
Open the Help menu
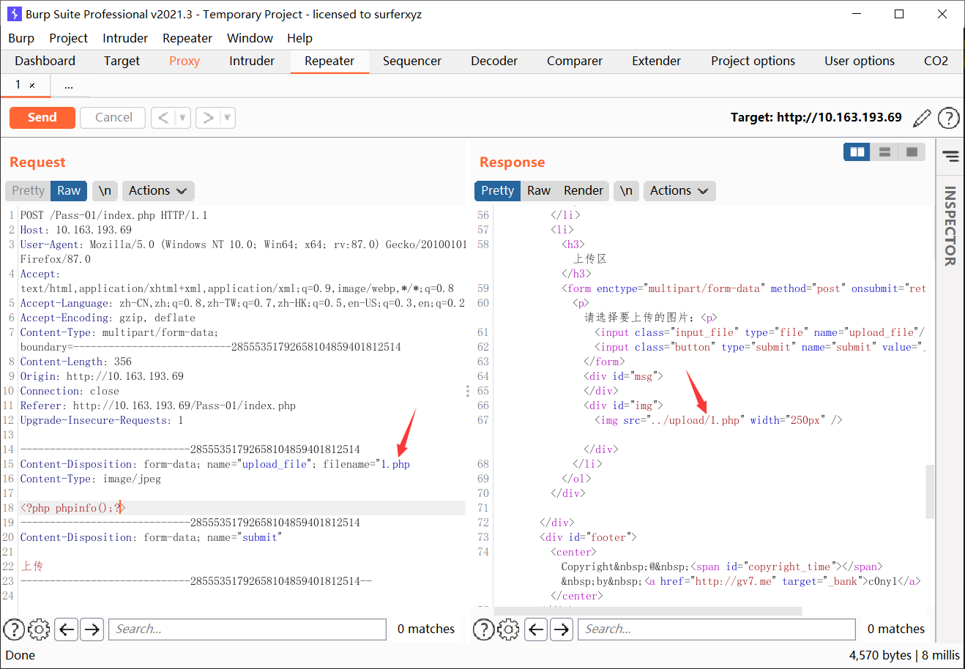click(299, 38)
